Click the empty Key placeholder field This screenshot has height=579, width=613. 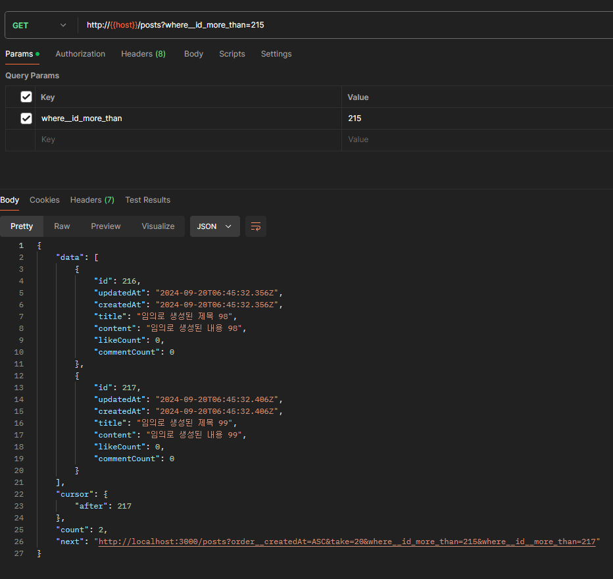(188, 139)
